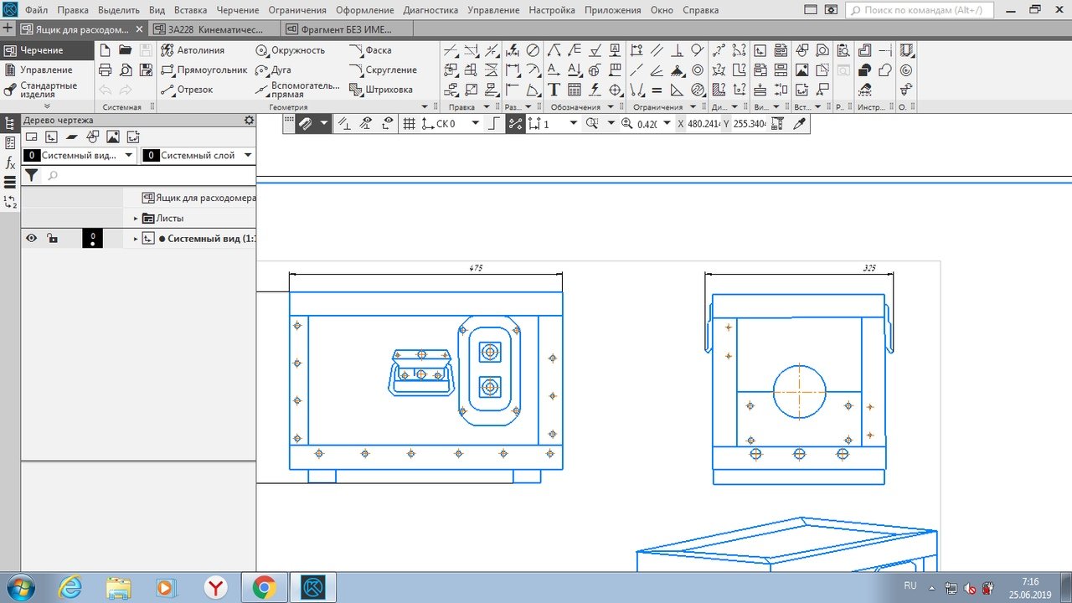Toggle the grid display button
Viewport: 1072px width, 603px height.
pos(409,124)
